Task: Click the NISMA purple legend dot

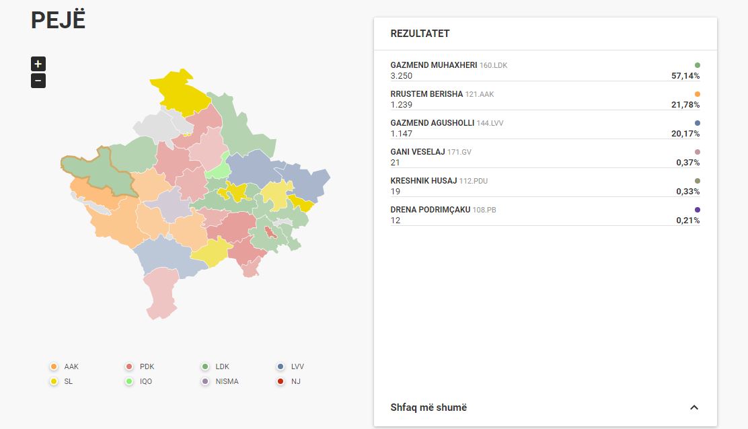Action: [x=204, y=381]
